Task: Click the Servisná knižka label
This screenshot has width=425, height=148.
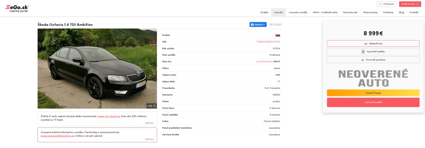Action: point(171,135)
